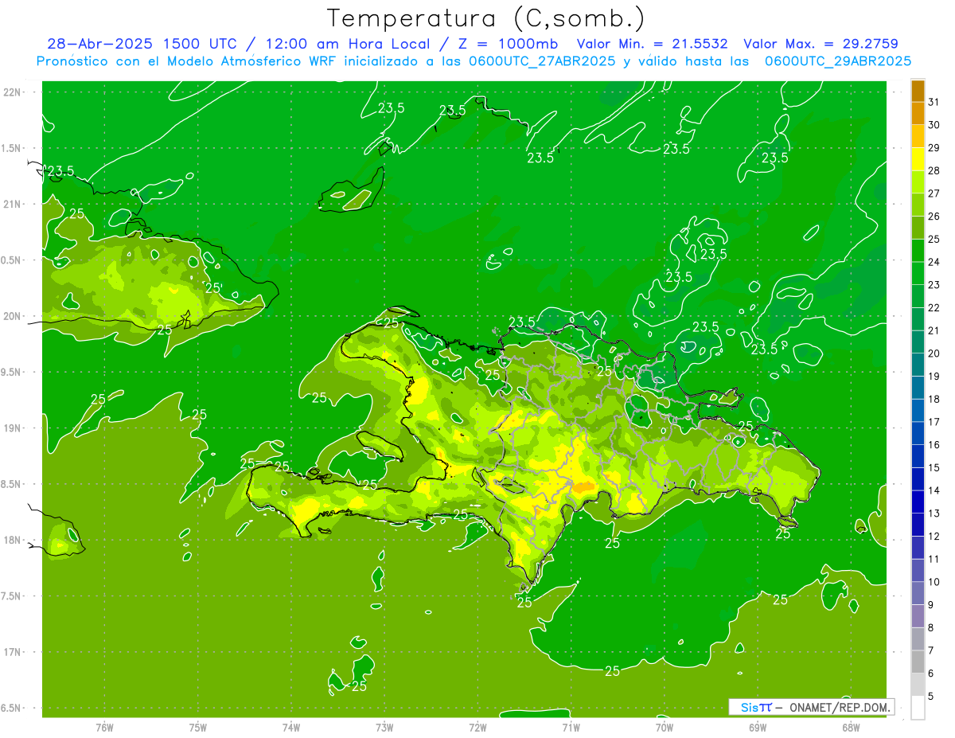Select the Valor Max. = 29.2759 text

tap(821, 44)
